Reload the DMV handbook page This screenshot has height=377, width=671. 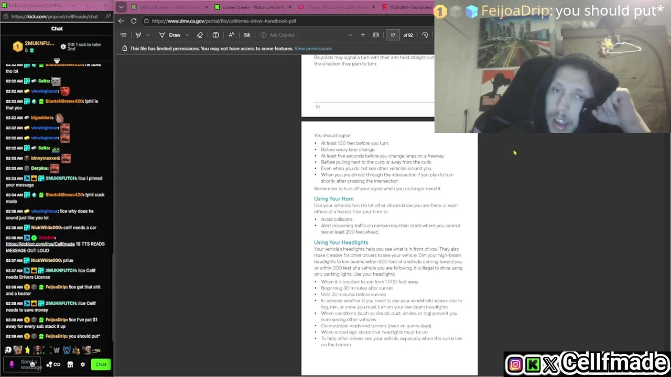134,21
